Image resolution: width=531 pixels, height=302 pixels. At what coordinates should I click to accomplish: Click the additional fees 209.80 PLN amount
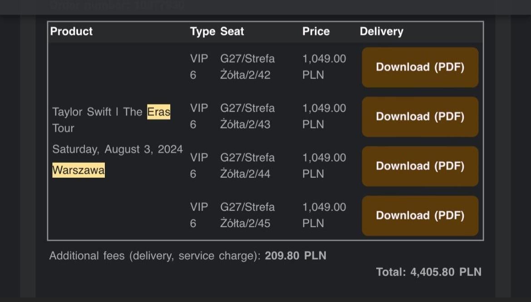295,256
